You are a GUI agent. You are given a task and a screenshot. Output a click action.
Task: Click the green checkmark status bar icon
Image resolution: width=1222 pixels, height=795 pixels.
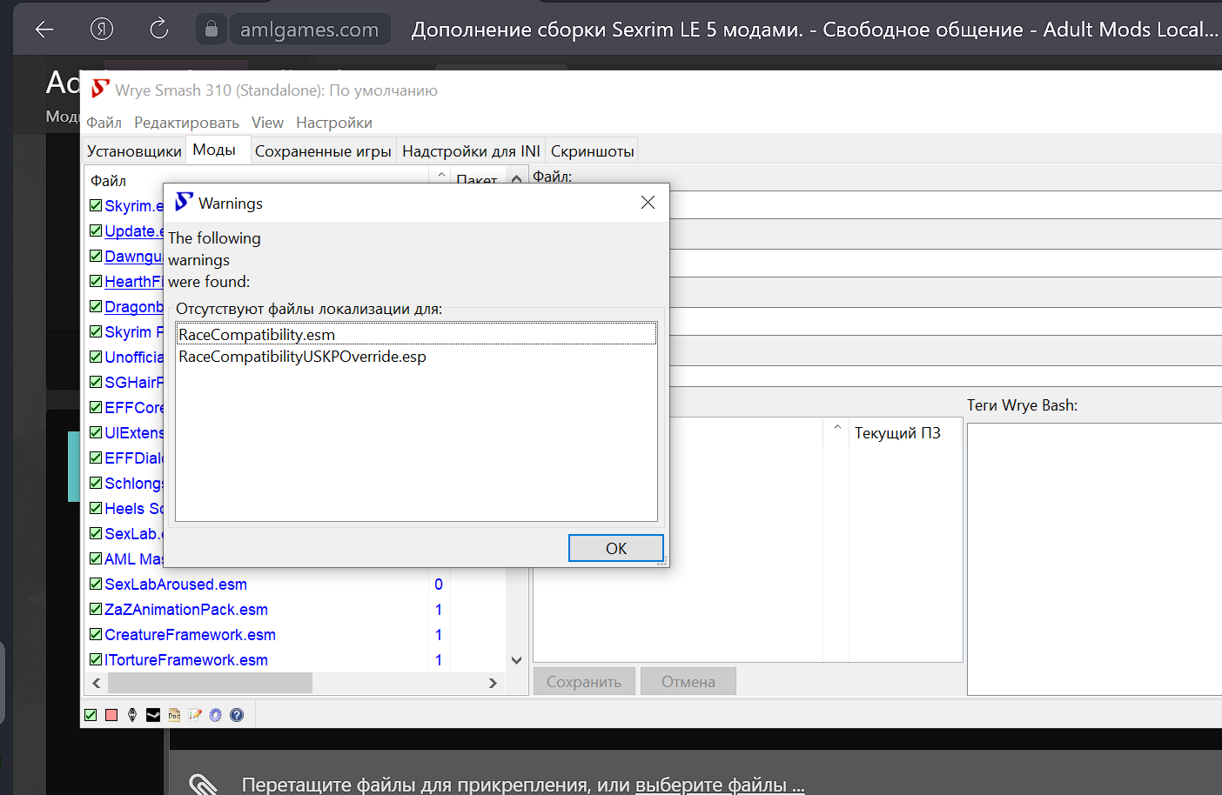pyautogui.click(x=91, y=715)
